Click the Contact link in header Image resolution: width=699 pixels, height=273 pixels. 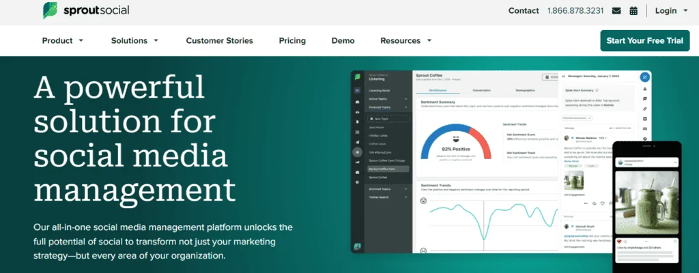pyautogui.click(x=524, y=11)
